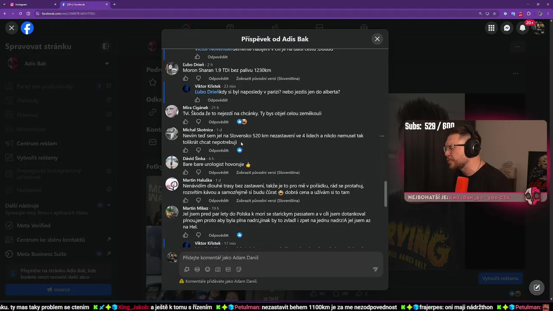The height and width of the screenshot is (311, 553).
Task: Reload the Facebook page
Action: (20, 13)
